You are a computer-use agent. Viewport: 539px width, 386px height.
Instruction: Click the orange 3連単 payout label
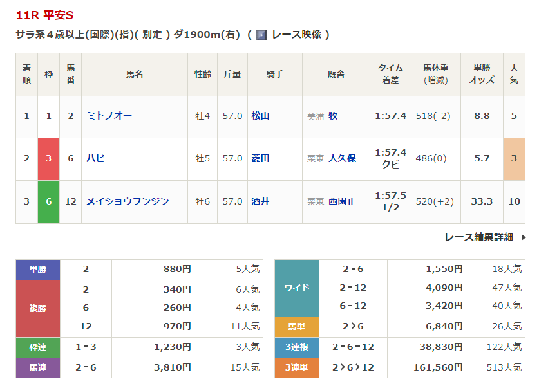[297, 368]
